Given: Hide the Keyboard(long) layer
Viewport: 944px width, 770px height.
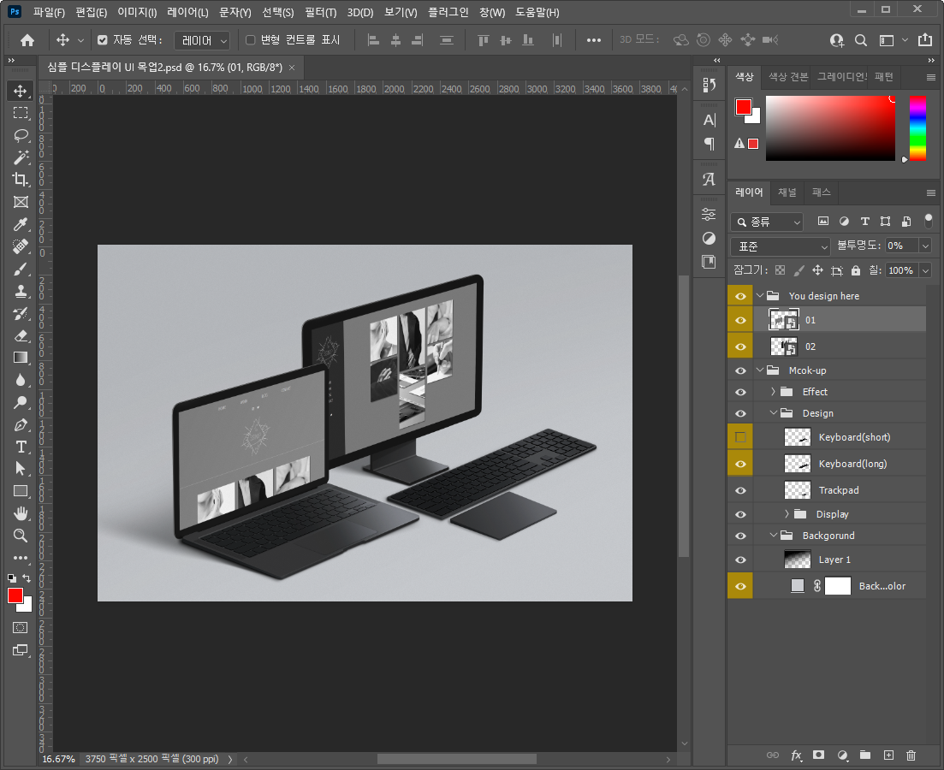Looking at the screenshot, I should [x=740, y=465].
